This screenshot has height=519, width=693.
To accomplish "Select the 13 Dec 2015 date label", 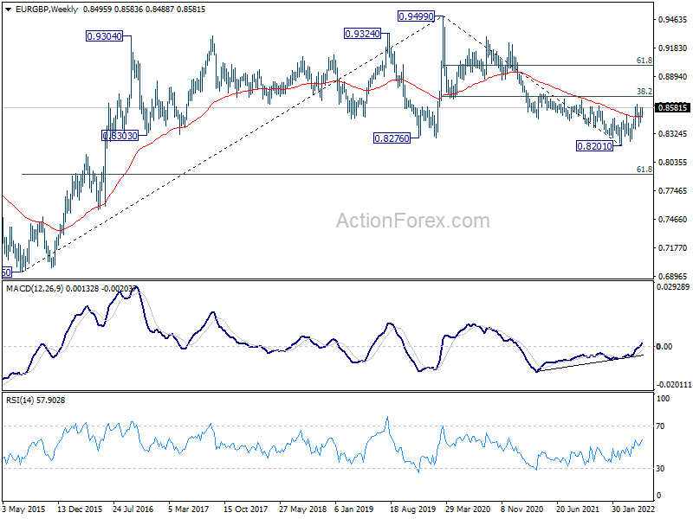I will 80,509.
